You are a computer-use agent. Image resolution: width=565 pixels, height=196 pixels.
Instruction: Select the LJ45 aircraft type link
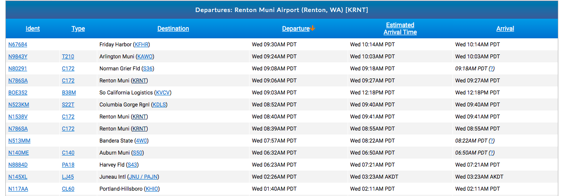(x=68, y=177)
